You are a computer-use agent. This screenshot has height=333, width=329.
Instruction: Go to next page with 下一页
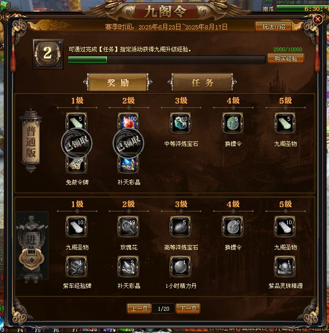(x=188, y=308)
